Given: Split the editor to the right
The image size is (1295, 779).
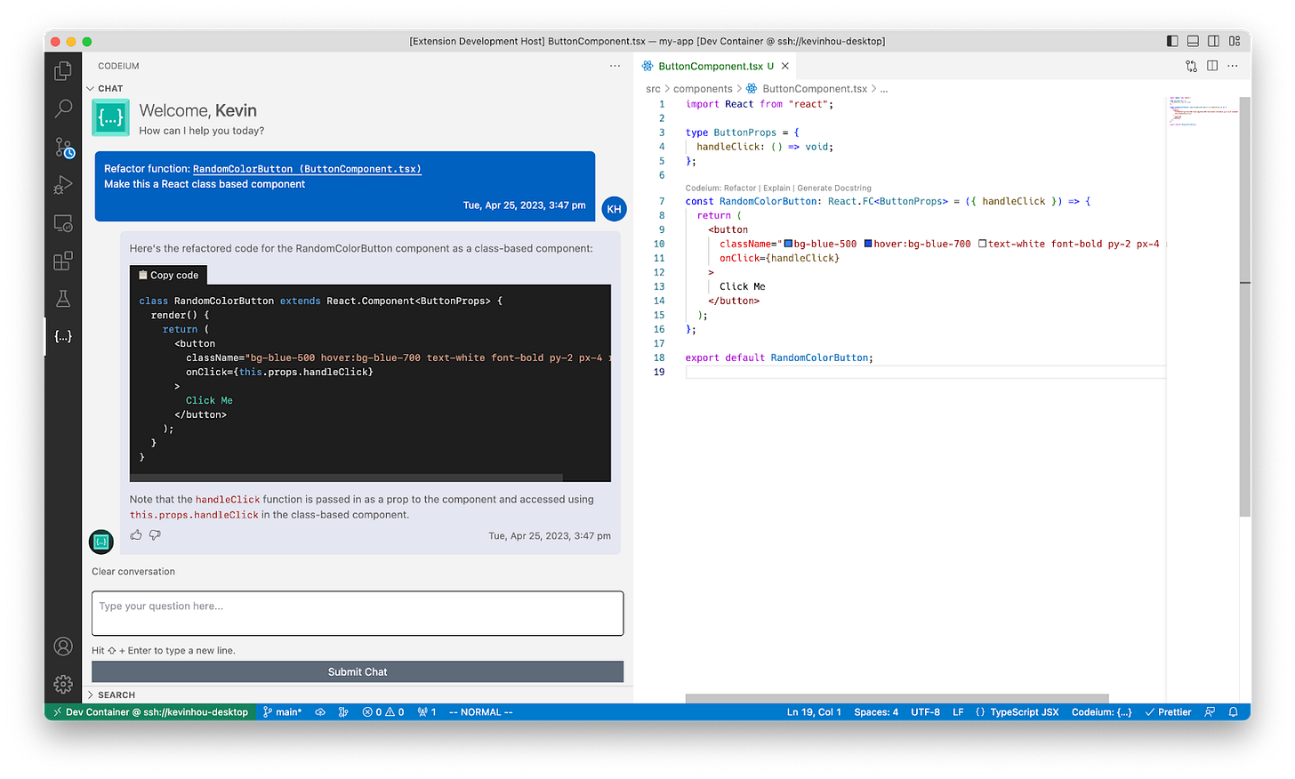Looking at the screenshot, I should tap(1212, 66).
